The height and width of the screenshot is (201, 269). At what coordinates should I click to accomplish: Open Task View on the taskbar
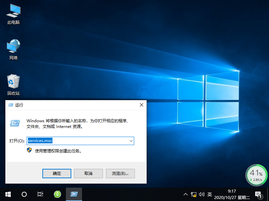[x=40, y=194]
